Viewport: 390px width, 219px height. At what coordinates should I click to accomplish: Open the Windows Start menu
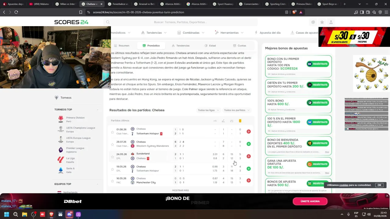[6, 214]
